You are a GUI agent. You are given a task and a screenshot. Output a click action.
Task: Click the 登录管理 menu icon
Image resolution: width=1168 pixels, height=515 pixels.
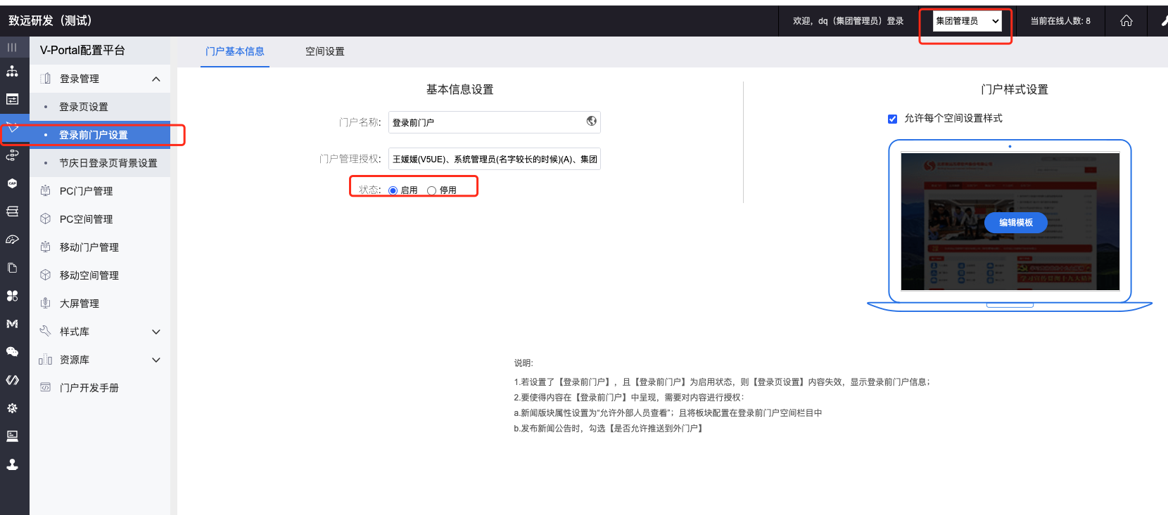46,79
